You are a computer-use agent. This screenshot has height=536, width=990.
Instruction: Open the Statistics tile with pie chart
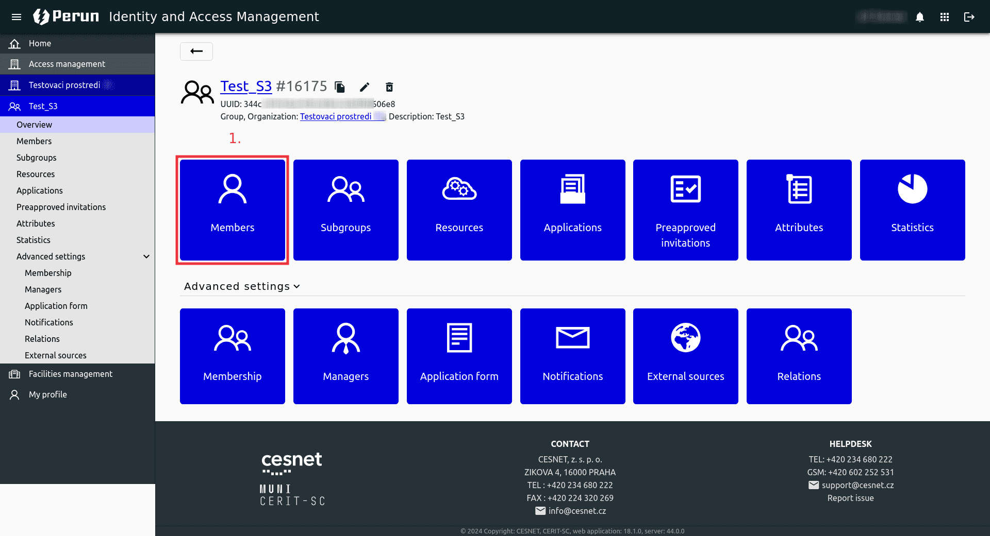click(x=912, y=210)
